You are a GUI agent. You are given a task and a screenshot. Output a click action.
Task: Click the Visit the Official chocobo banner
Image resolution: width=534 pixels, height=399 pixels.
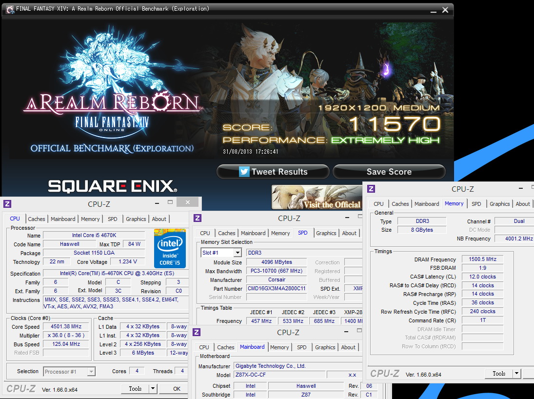(316, 197)
